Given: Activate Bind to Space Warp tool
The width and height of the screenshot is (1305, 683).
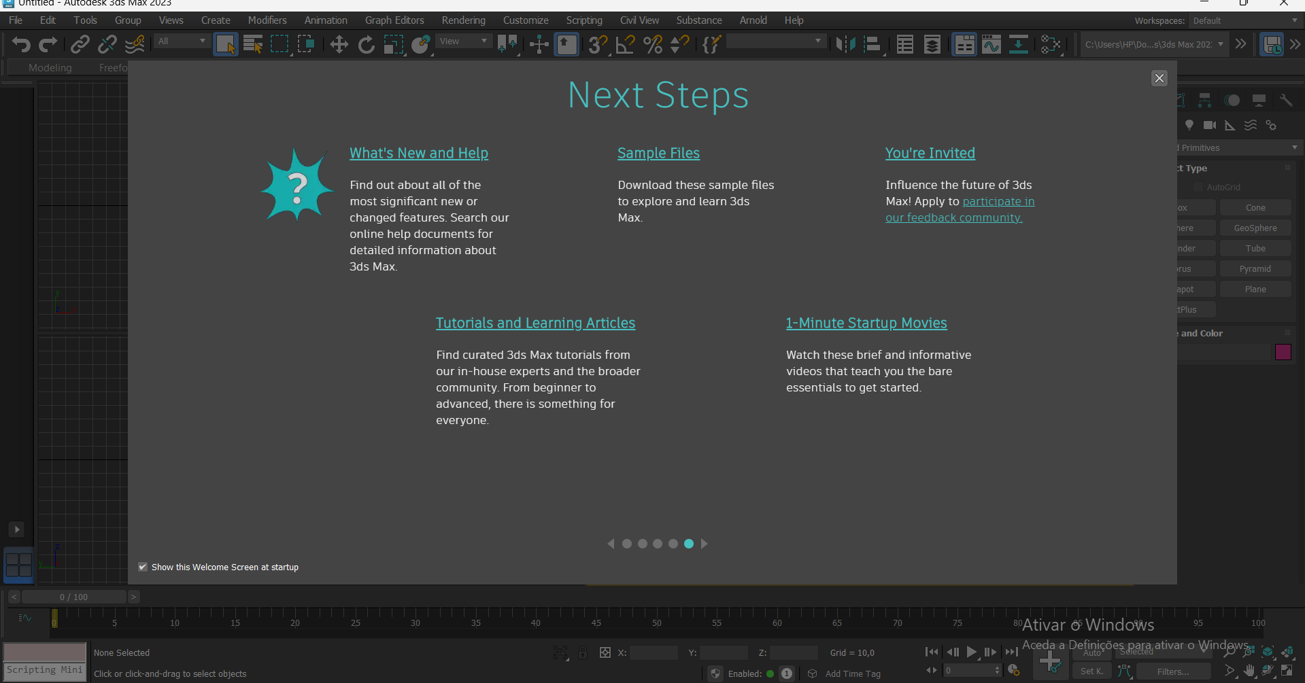Looking at the screenshot, I should pos(135,45).
